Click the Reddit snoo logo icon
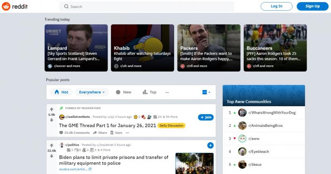 coord(6,7)
